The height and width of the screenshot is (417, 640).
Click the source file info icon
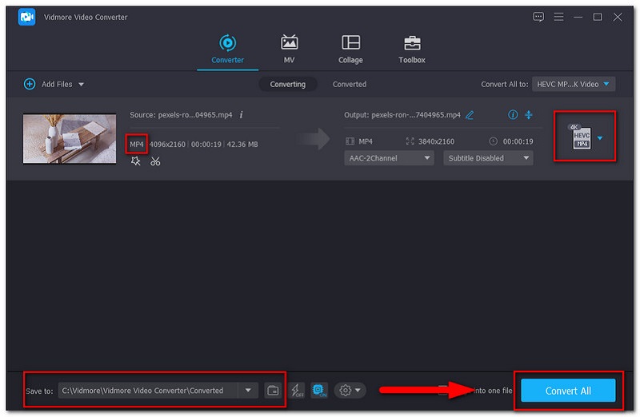coord(242,115)
